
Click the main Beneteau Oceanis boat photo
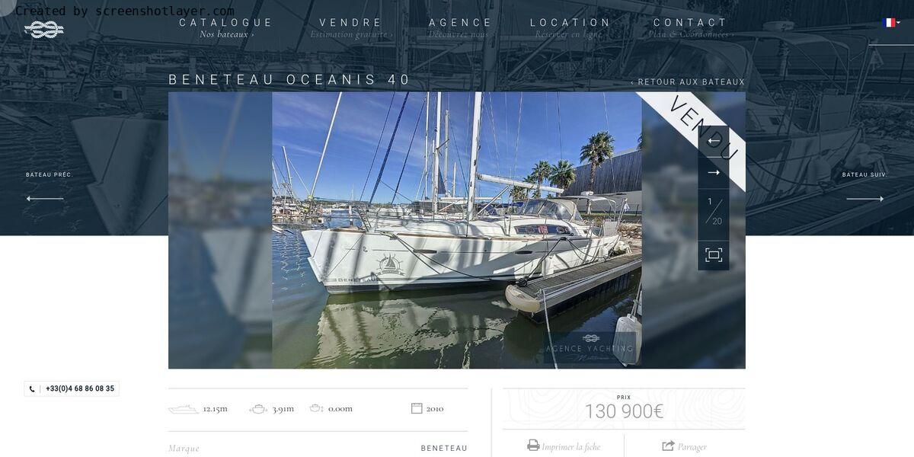point(457,230)
